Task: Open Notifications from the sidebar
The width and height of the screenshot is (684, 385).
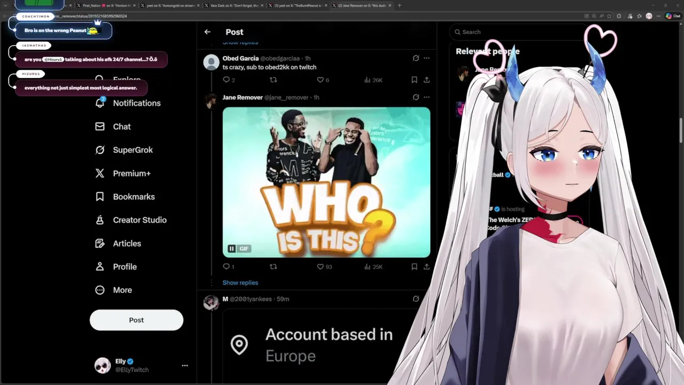Action: 128,103
